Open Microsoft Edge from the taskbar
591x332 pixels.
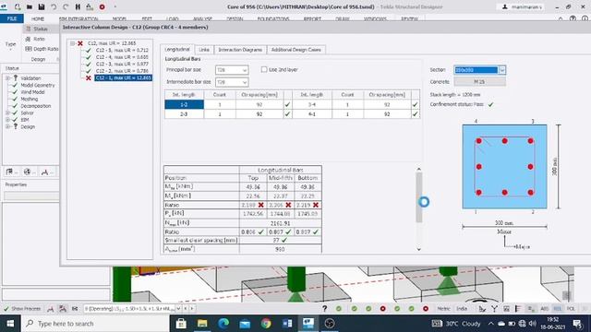[223, 324]
